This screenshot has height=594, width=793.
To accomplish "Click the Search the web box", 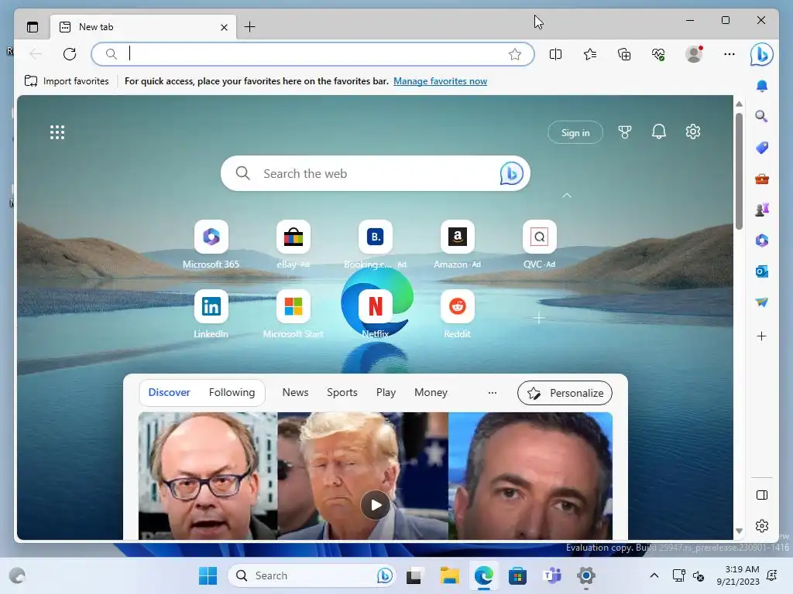I will 376,173.
